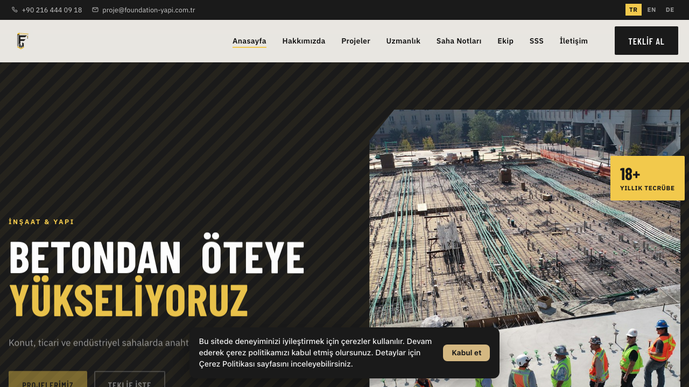Viewport: 689px width, 387px height.
Task: Click the 18+ Yıllık Tecrübe badge
Action: pos(648,178)
